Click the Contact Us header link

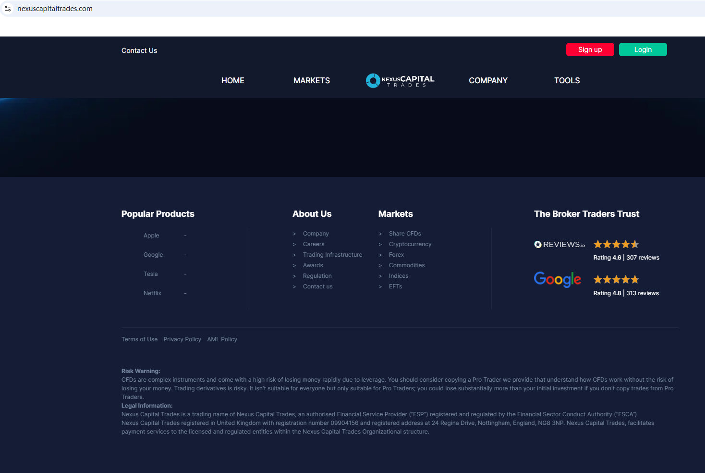[x=139, y=50]
